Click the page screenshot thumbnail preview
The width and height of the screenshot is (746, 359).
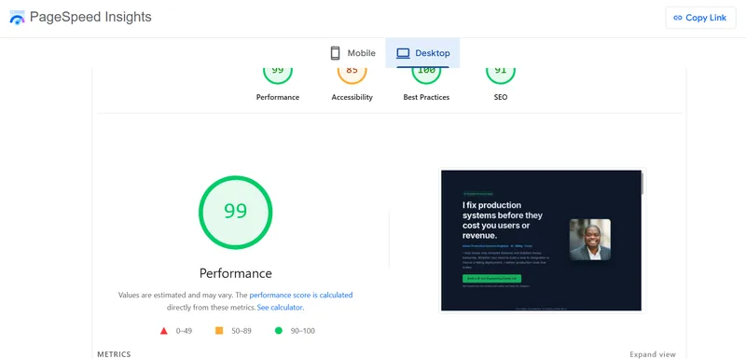(541, 241)
